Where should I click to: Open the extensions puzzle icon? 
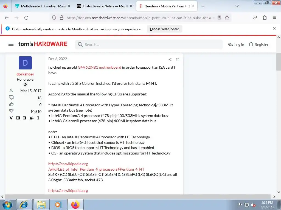(x=265, y=17)
